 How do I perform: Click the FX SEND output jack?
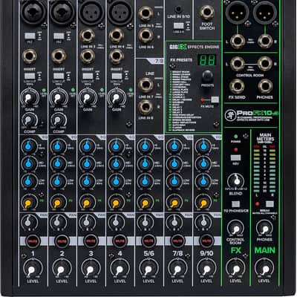237,86
